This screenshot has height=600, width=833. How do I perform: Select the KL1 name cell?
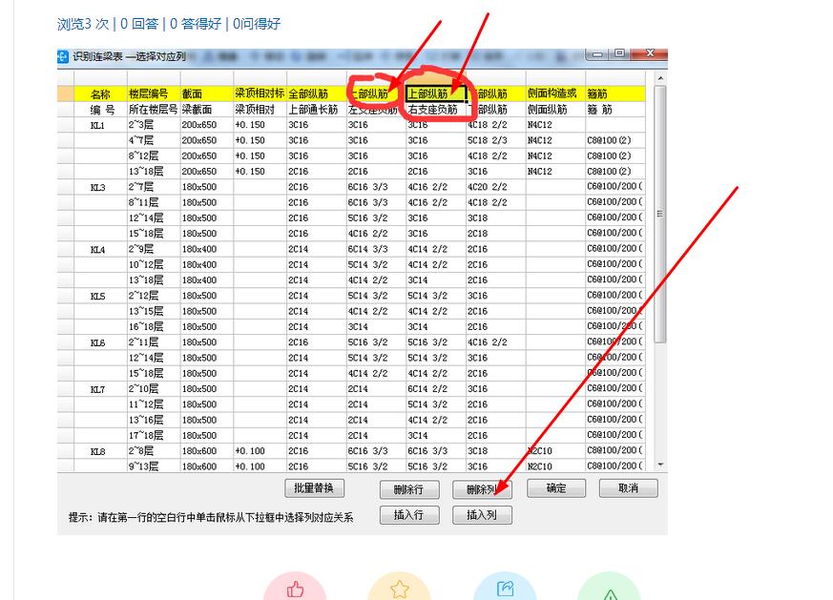(x=100, y=125)
